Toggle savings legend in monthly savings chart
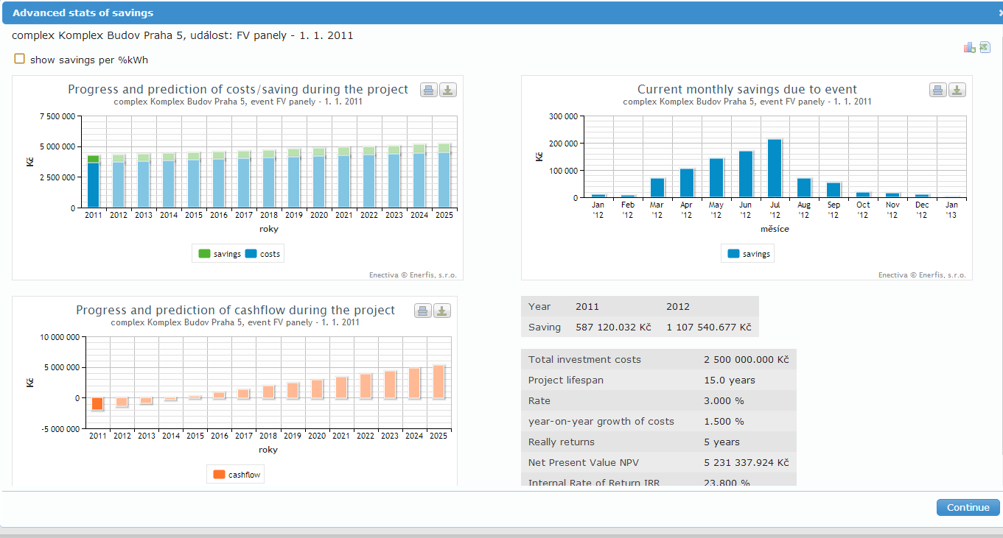The height and width of the screenshot is (538, 1003). point(748,254)
